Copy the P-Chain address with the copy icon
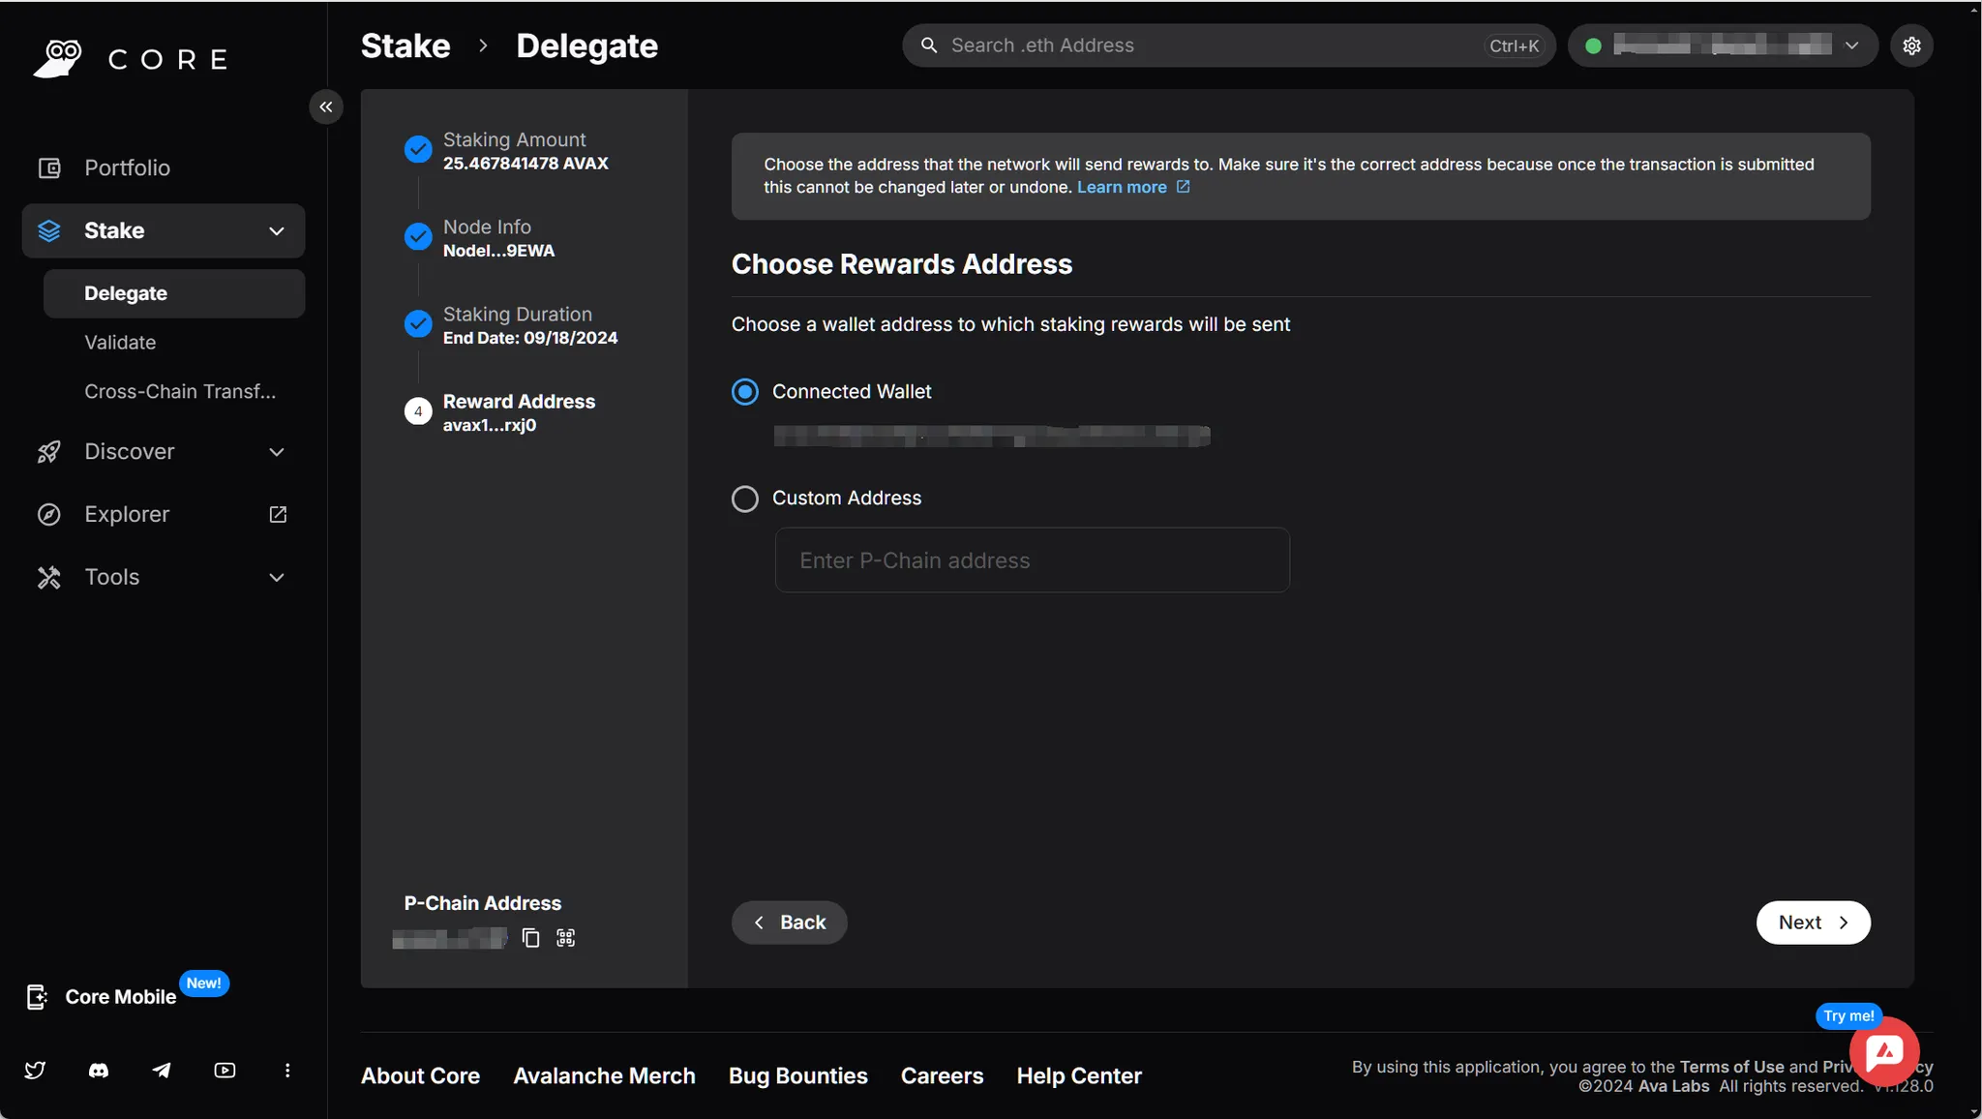Screen dimensions: 1982x1119 click(x=530, y=937)
